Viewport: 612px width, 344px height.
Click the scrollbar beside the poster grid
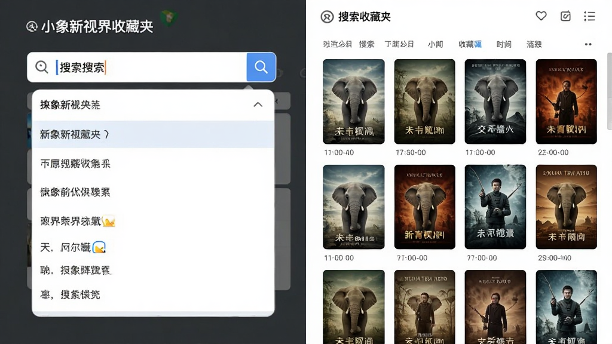point(609,91)
